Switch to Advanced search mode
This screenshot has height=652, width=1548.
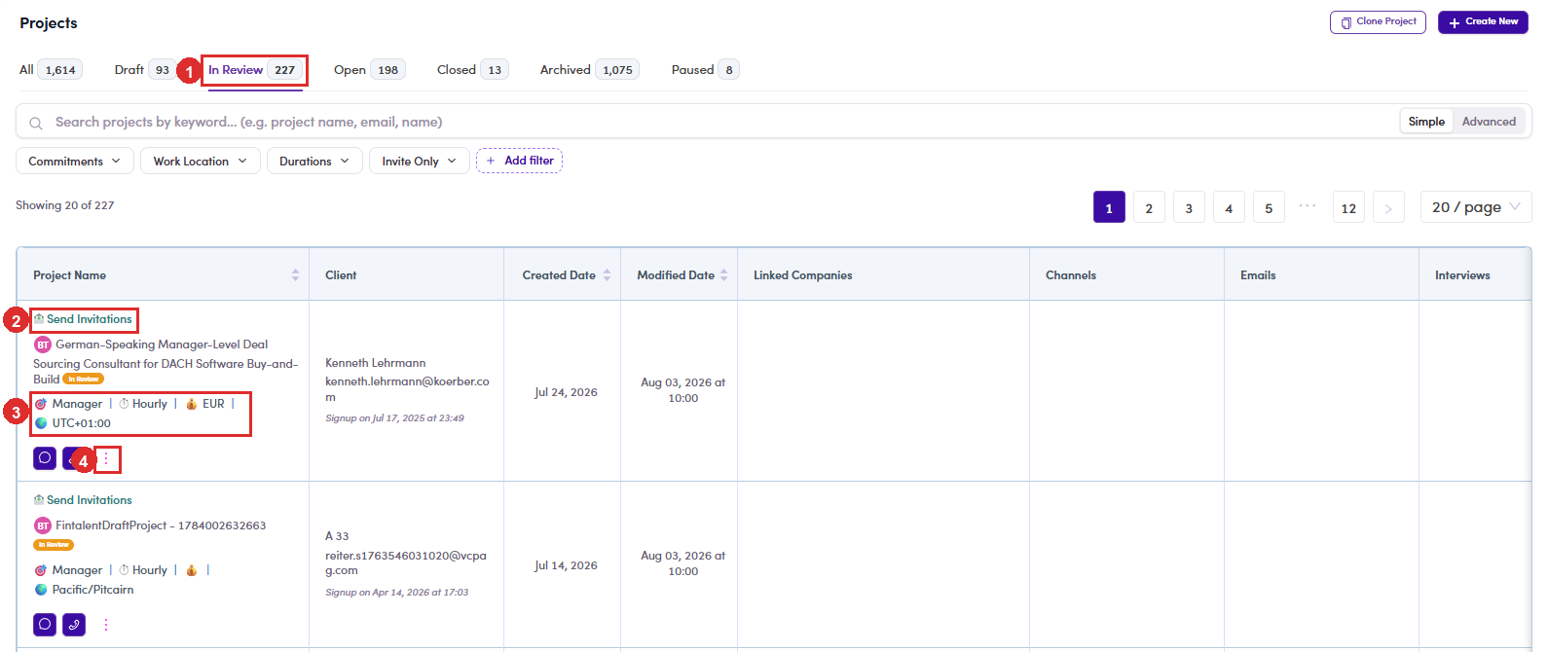point(1489,122)
